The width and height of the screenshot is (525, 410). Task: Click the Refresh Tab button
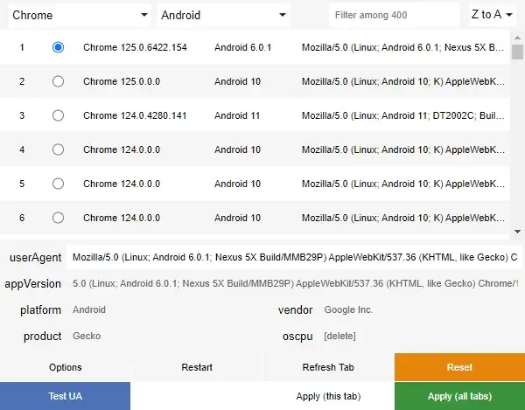point(328,367)
